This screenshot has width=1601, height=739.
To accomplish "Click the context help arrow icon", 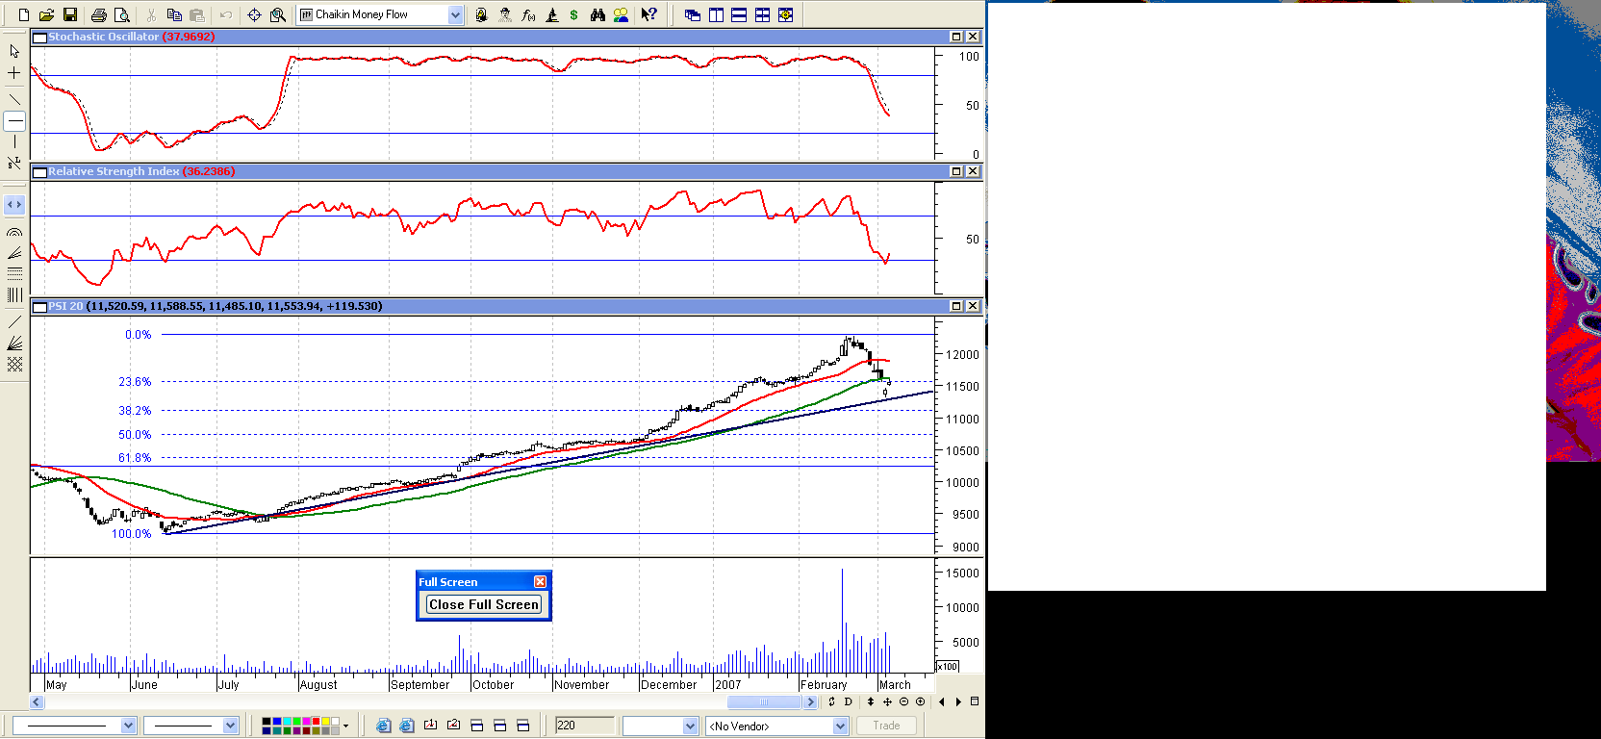I will 649,14.
